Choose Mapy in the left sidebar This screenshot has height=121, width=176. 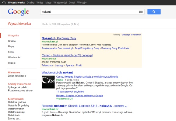coord(11,46)
